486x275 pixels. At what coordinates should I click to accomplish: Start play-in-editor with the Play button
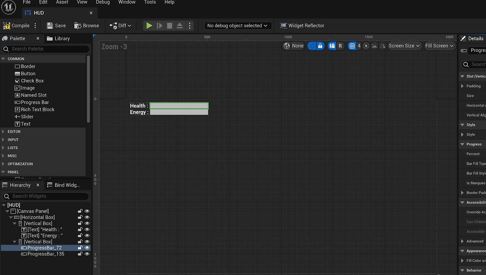pyautogui.click(x=149, y=25)
